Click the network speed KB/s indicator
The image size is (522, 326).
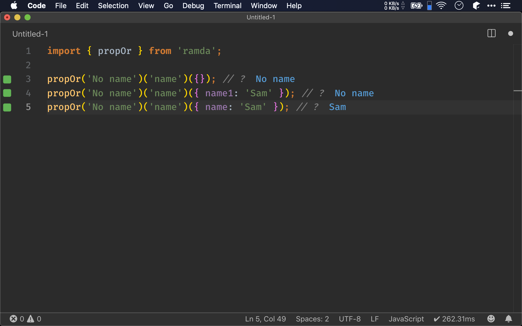[x=394, y=6]
